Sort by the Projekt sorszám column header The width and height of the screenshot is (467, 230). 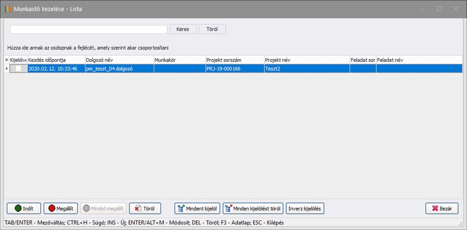click(234, 60)
